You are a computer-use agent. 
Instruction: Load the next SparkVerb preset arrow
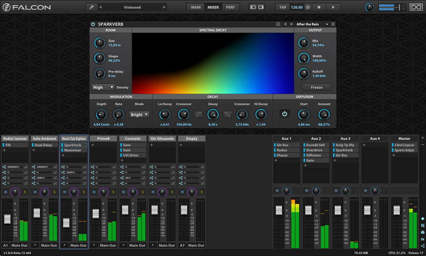coord(291,24)
